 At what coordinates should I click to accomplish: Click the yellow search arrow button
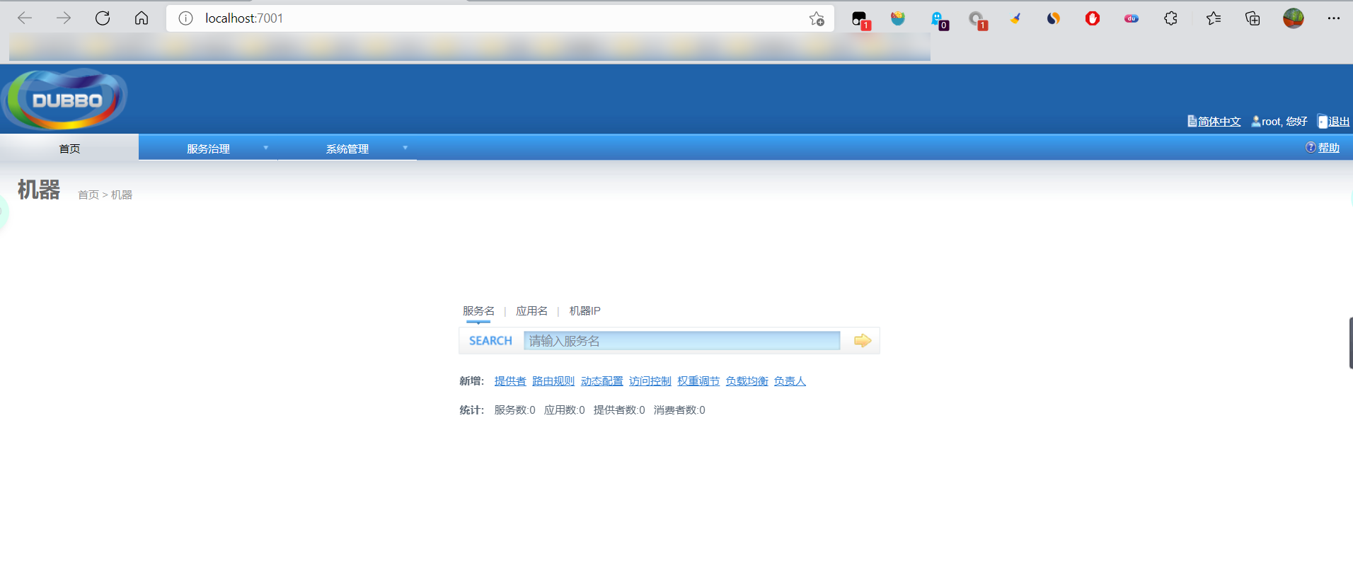[x=862, y=341]
